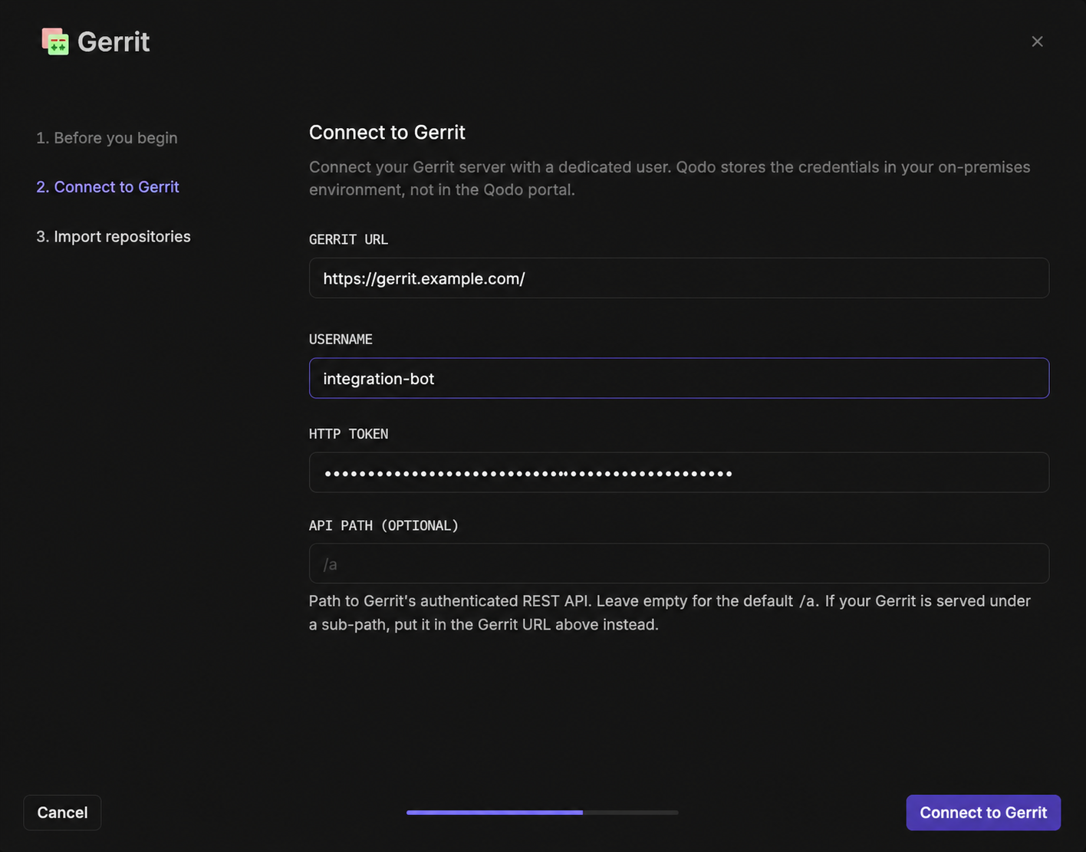Screen dimensions: 1086x852
Task: Open step 3 Import repositories
Action: pos(114,236)
